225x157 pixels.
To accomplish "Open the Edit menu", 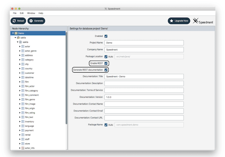I will (x=22, y=13).
